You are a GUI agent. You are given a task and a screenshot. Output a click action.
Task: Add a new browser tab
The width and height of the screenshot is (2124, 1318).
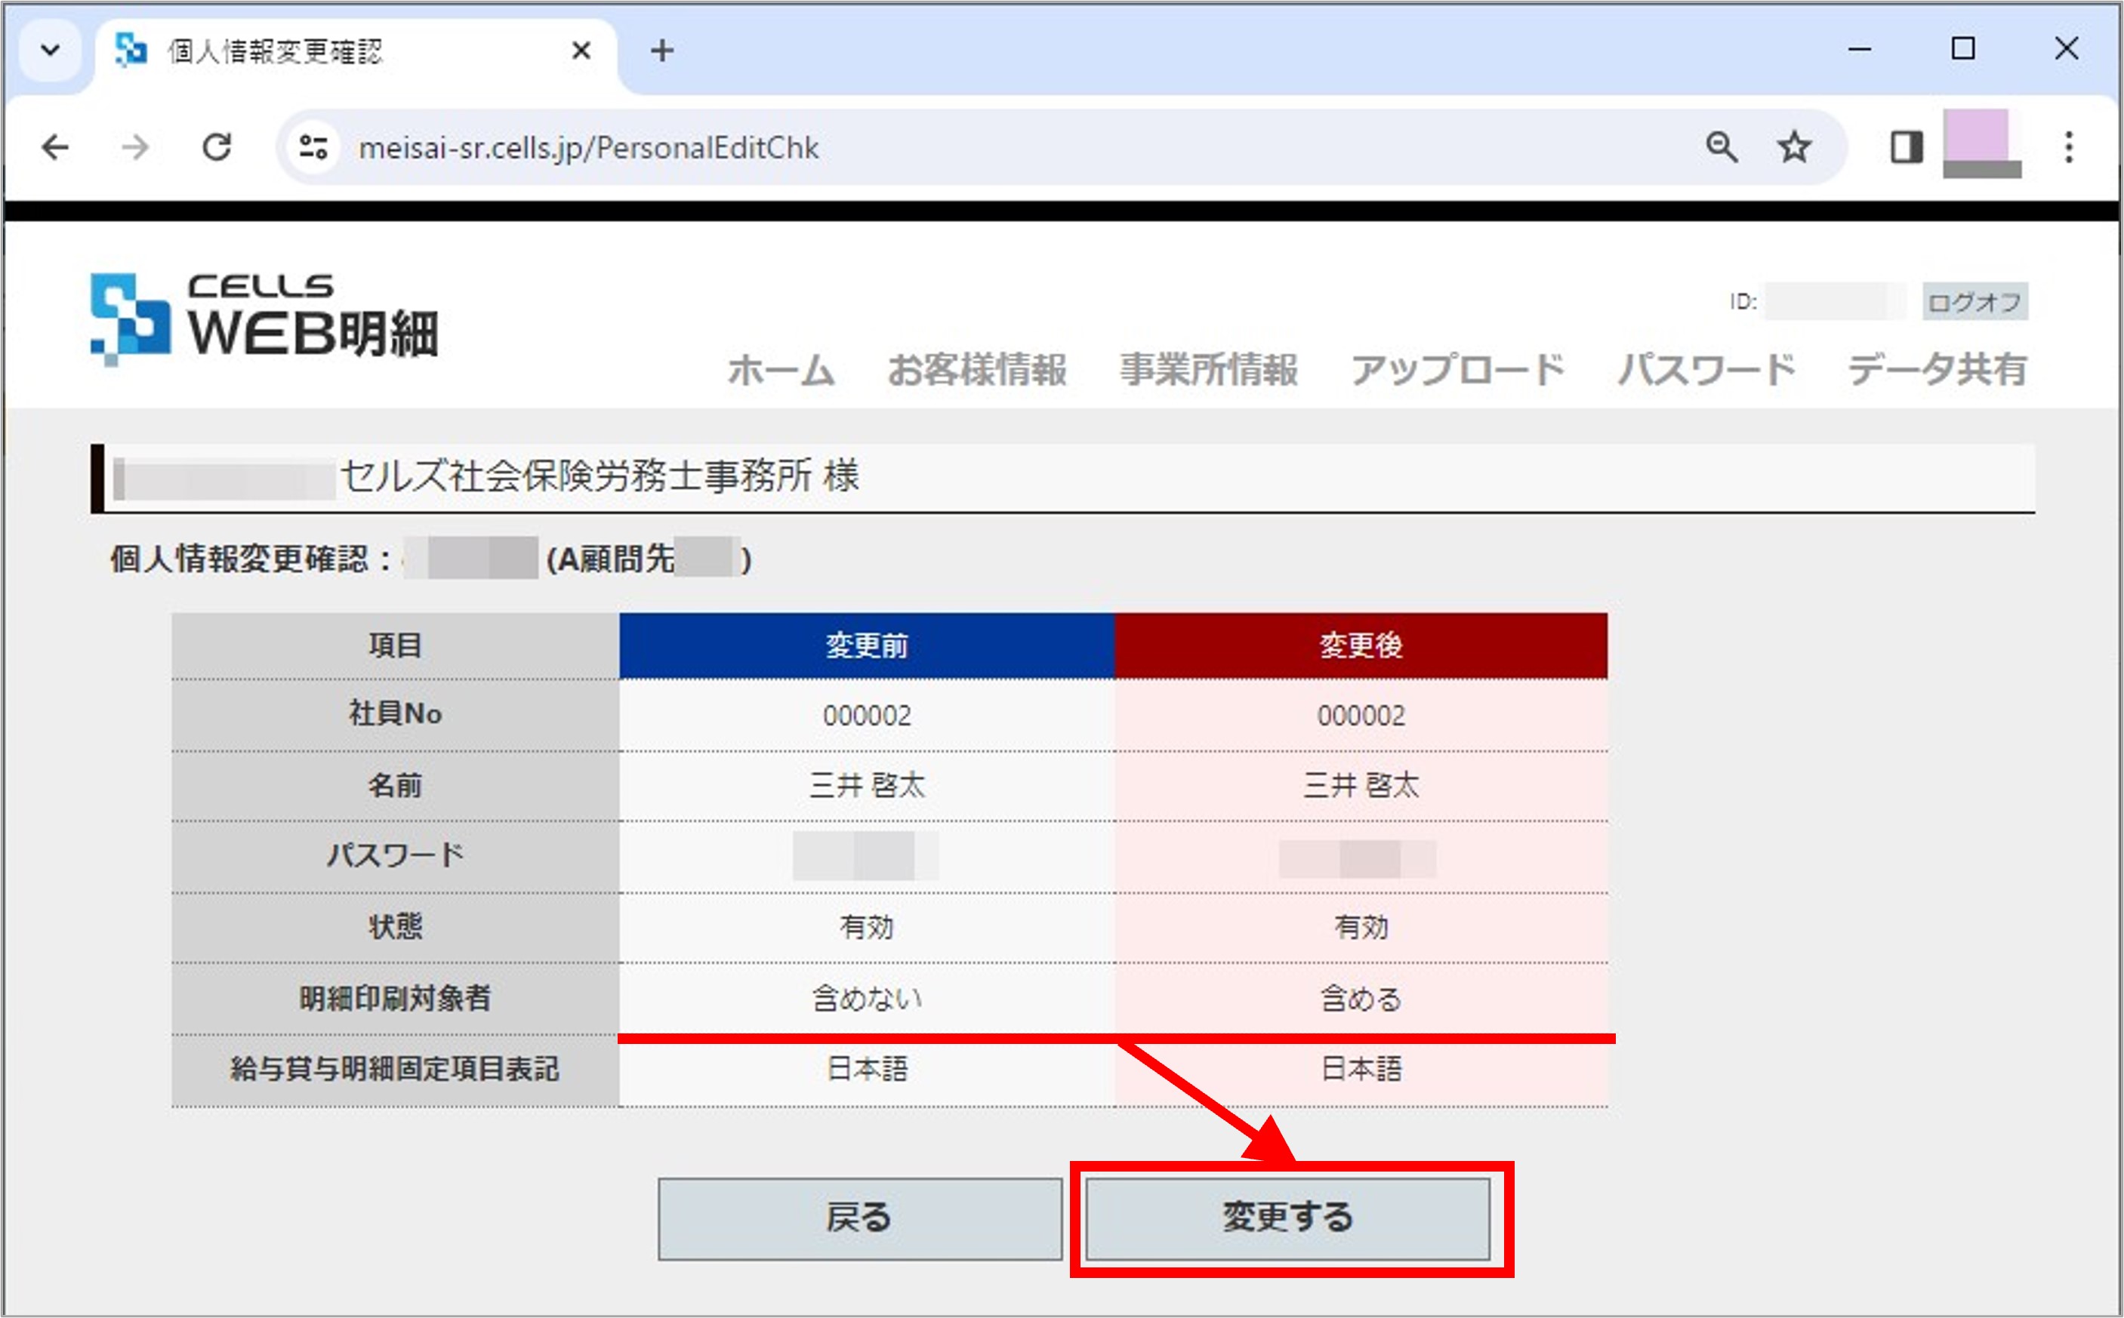click(663, 51)
